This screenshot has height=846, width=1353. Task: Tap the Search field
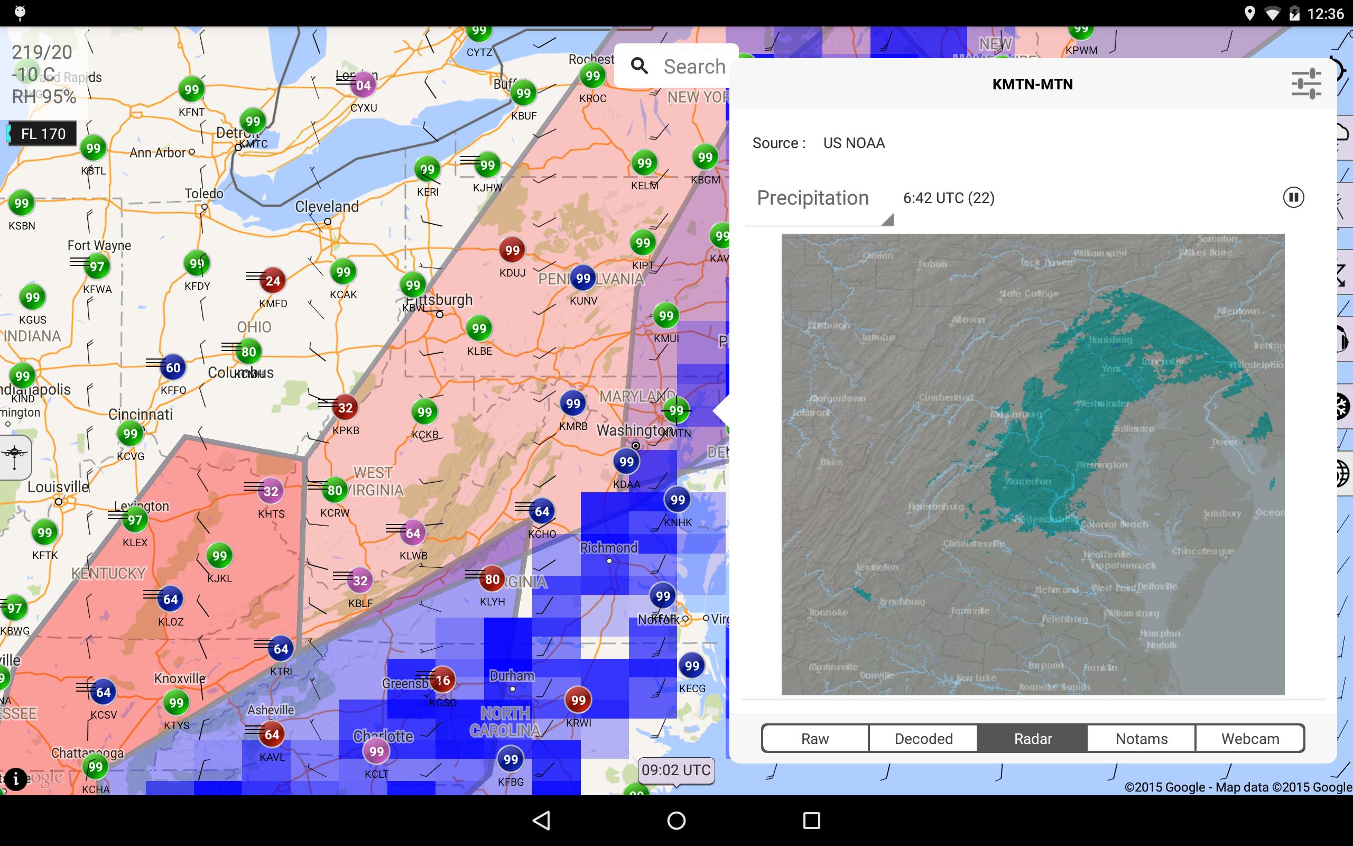click(676, 66)
